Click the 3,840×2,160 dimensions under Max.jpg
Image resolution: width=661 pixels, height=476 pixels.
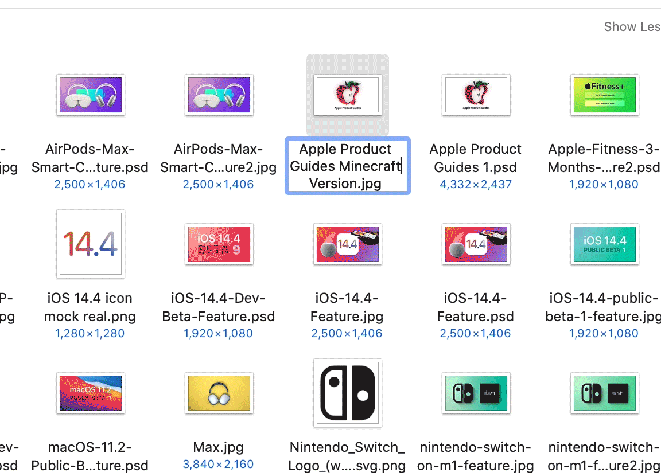219,464
